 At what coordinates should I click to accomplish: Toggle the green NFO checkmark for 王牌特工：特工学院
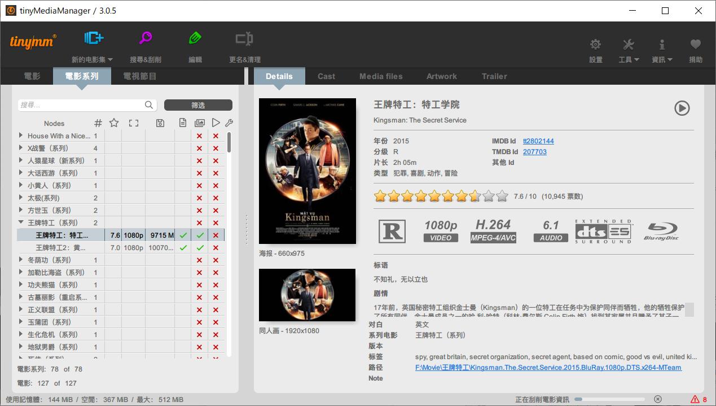coord(183,235)
